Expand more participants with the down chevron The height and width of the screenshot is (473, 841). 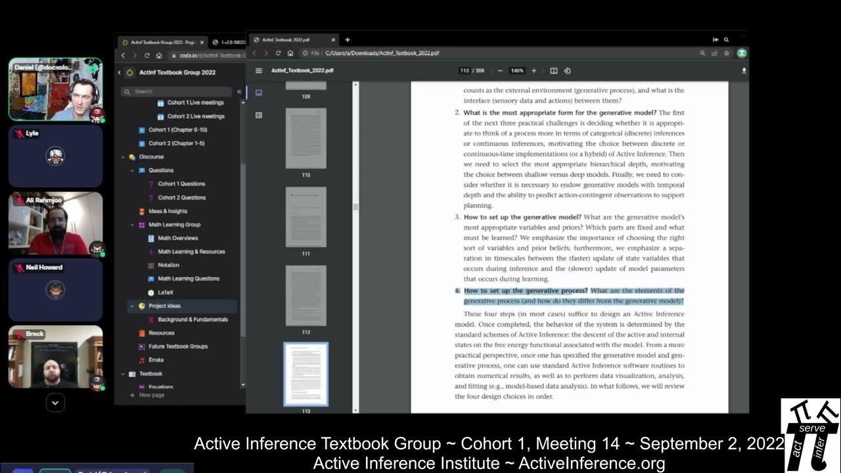[x=55, y=403]
